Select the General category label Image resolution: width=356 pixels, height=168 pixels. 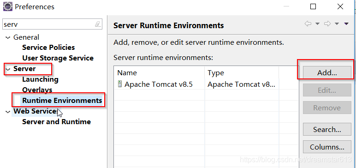(x=26, y=37)
